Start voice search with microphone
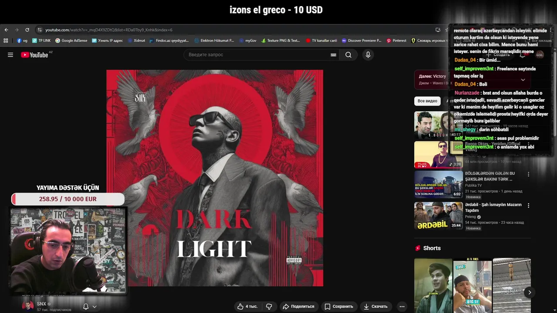557x313 pixels. click(x=368, y=55)
